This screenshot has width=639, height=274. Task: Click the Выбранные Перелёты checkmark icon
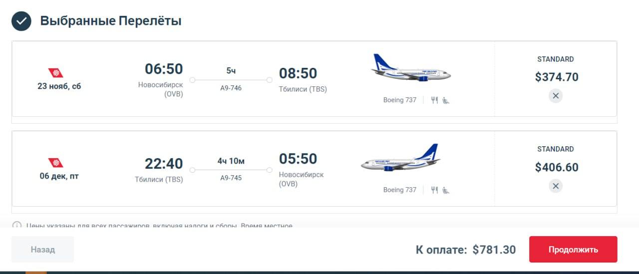pyautogui.click(x=21, y=21)
